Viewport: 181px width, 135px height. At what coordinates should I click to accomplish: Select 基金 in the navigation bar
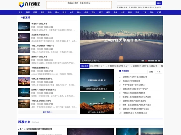pyautogui.click(x=57, y=12)
